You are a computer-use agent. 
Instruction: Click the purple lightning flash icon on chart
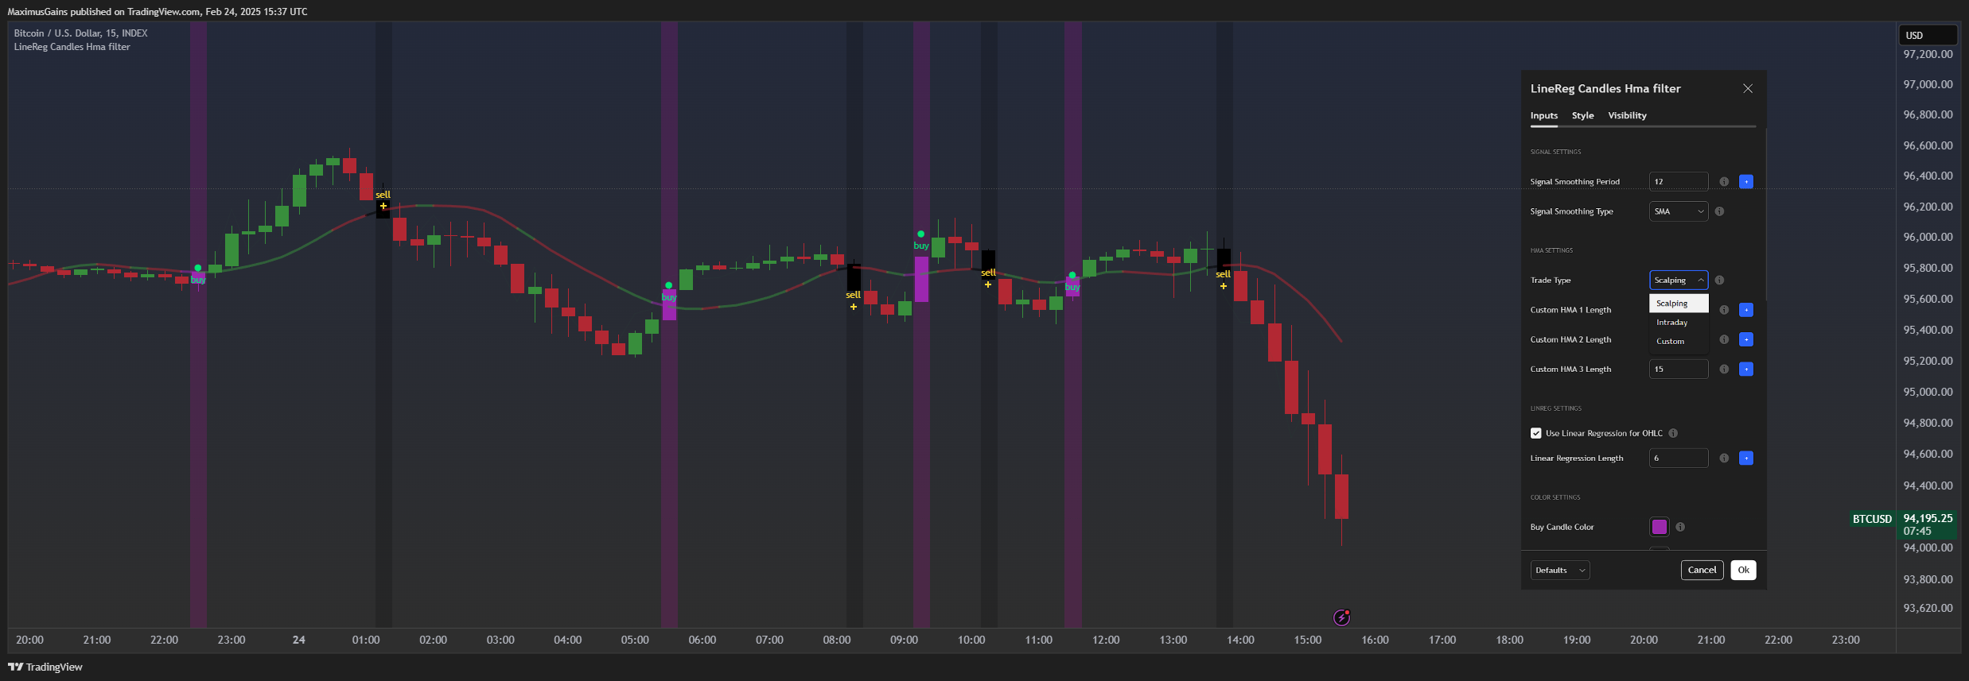pos(1342,617)
